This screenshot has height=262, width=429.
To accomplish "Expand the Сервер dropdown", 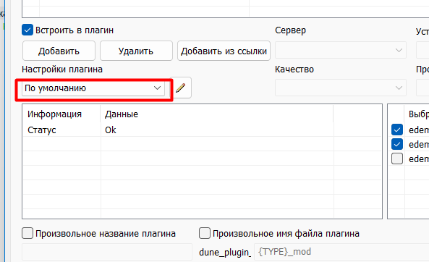I will [x=341, y=50].
